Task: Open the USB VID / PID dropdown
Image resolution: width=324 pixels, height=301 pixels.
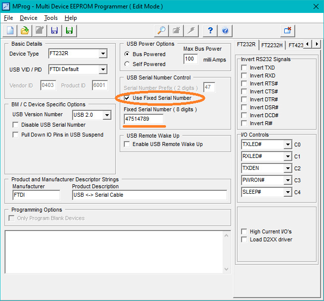Action: click(x=103, y=70)
